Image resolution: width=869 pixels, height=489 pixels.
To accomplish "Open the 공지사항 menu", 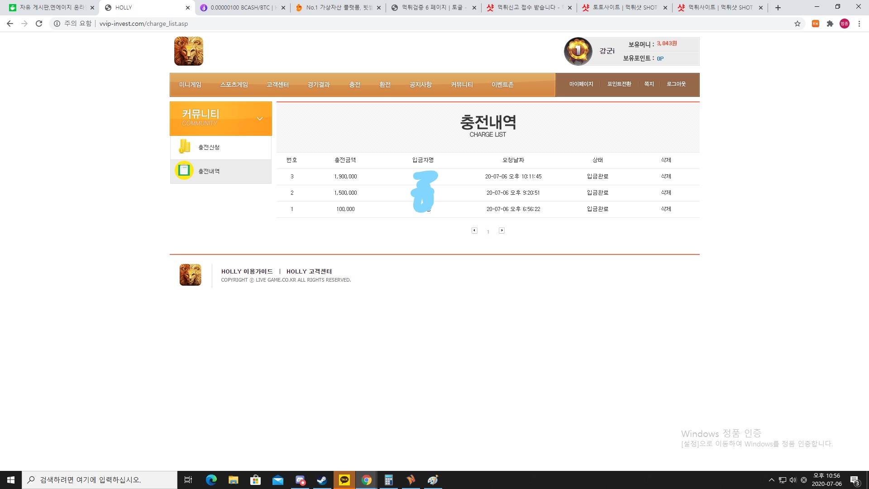I will pyautogui.click(x=420, y=85).
